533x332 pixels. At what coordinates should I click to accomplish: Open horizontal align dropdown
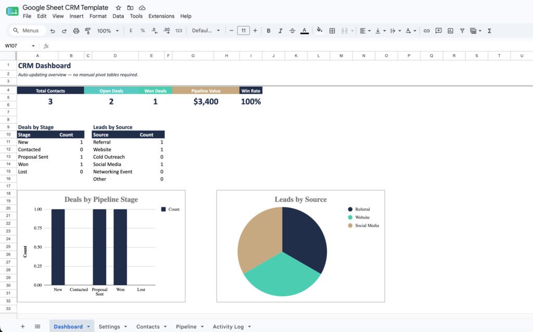(x=365, y=31)
